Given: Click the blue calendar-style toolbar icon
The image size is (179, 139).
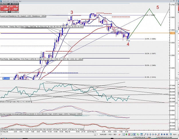Looking at the screenshot, I should (x=142, y=134).
